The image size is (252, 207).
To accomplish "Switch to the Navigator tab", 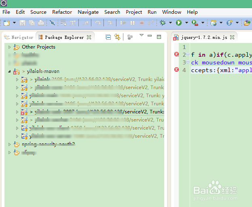I will tap(19, 37).
